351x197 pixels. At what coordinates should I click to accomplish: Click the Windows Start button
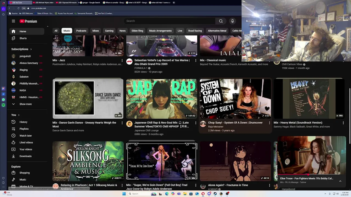(124, 194)
